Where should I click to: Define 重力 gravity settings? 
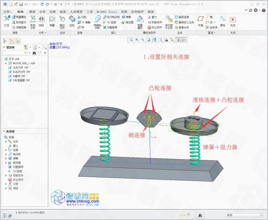coord(152,17)
